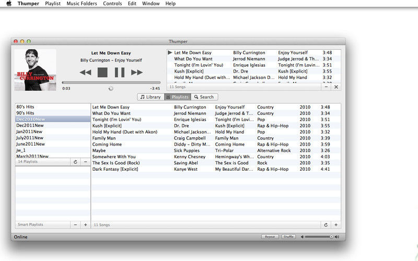Click the Online status text
This screenshot has height=261, width=418.
click(x=20, y=237)
